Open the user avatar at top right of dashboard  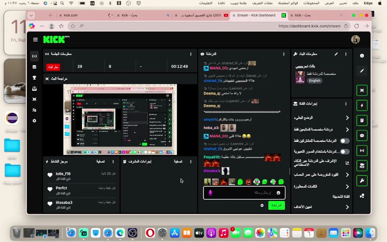[355, 40]
